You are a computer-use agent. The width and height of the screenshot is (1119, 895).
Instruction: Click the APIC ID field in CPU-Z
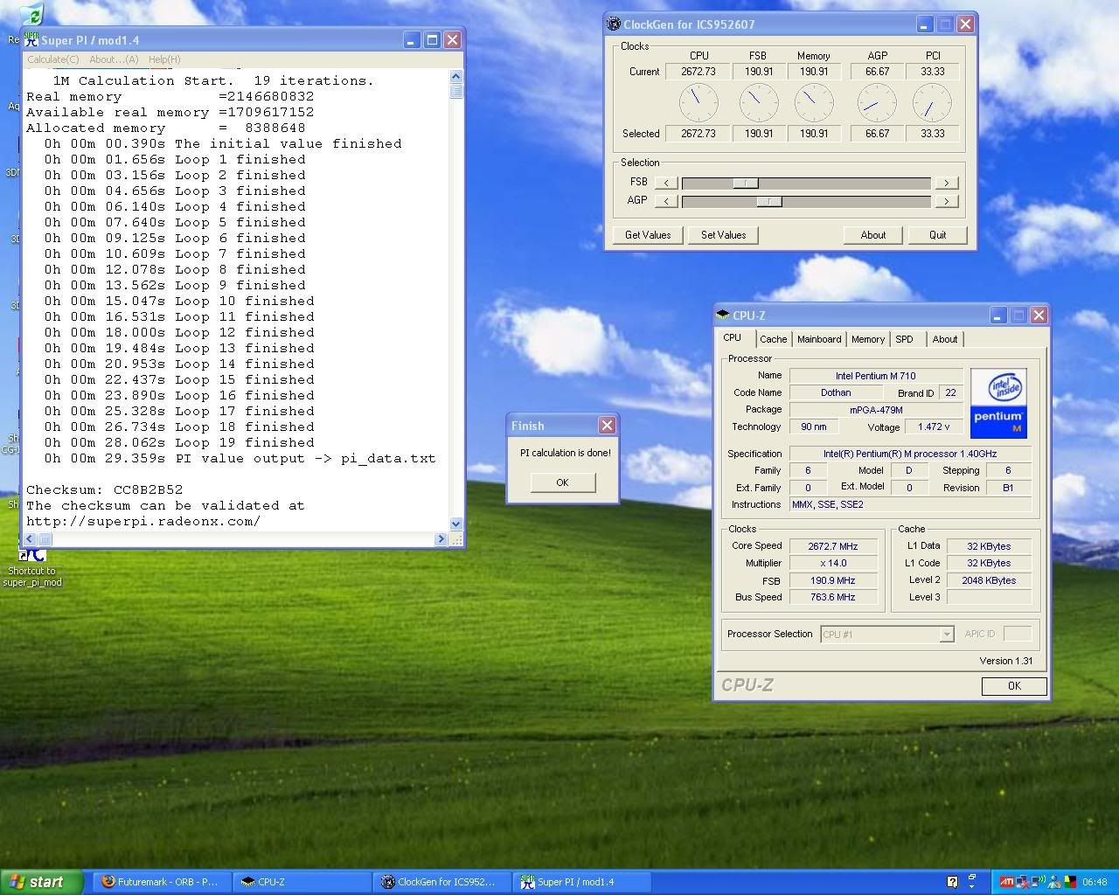[x=1018, y=635]
